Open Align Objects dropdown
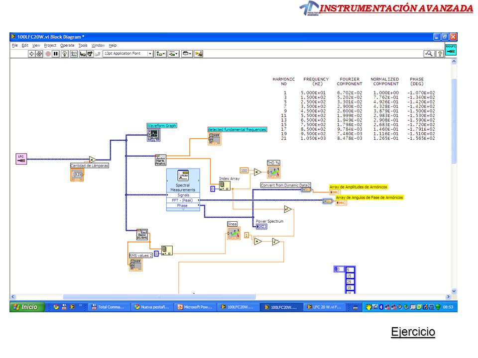478x358 pixels. pyautogui.click(x=161, y=54)
